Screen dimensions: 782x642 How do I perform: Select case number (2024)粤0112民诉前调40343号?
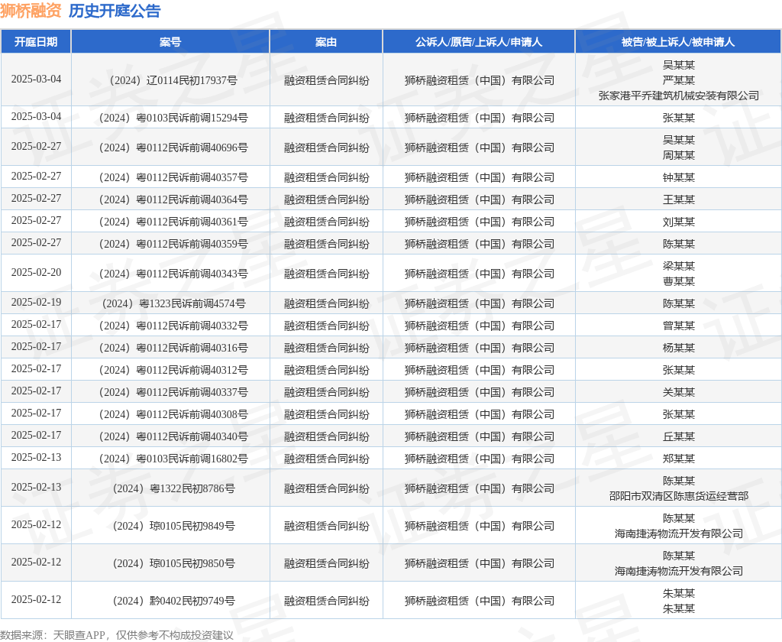(173, 274)
